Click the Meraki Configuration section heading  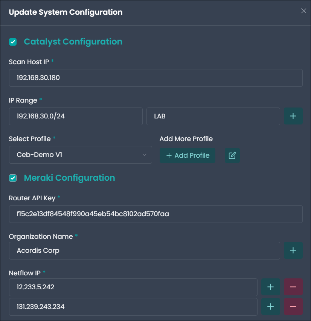[x=70, y=178]
